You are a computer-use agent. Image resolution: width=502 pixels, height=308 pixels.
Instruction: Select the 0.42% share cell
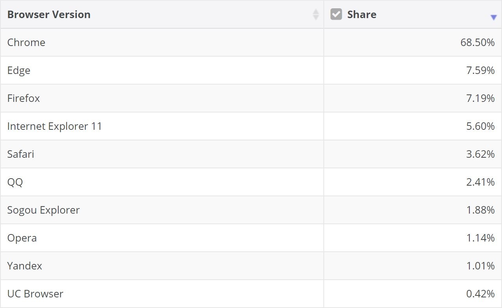(x=480, y=294)
